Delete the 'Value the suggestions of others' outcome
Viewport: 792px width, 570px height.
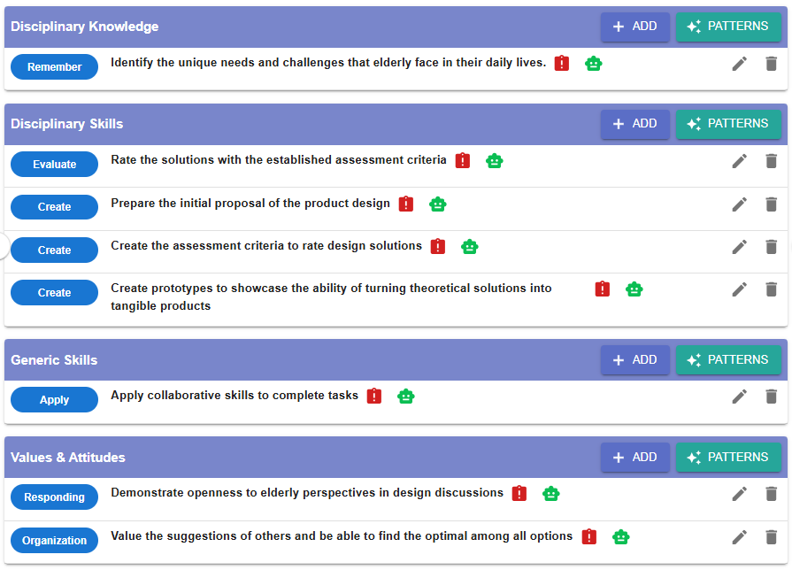(771, 537)
